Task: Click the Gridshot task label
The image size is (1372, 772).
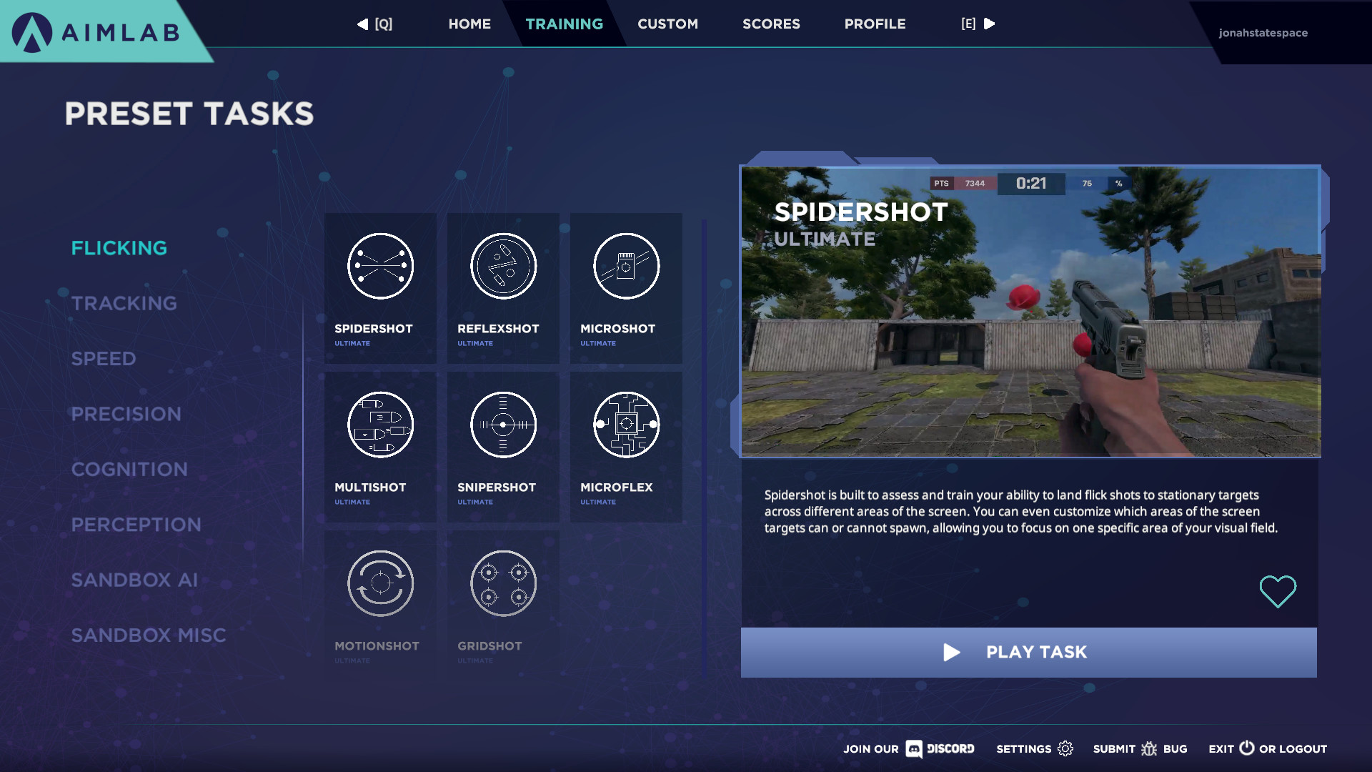Action: pyautogui.click(x=489, y=646)
